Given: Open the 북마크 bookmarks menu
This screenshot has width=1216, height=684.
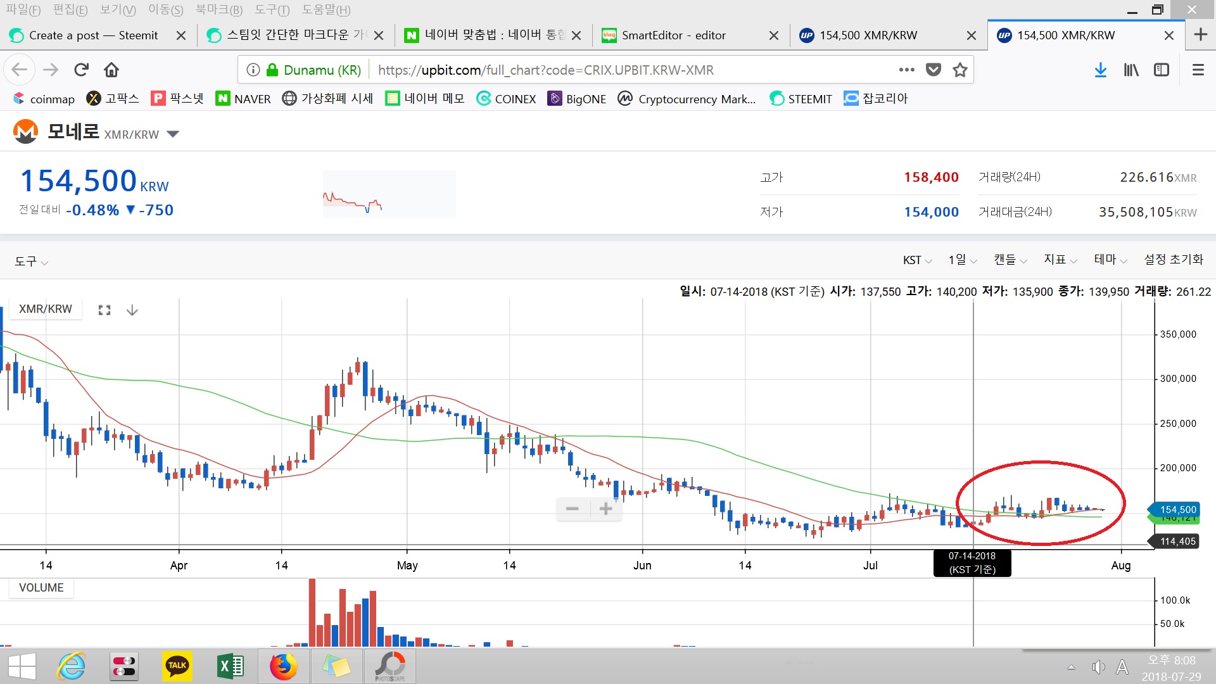Looking at the screenshot, I should click(x=218, y=9).
